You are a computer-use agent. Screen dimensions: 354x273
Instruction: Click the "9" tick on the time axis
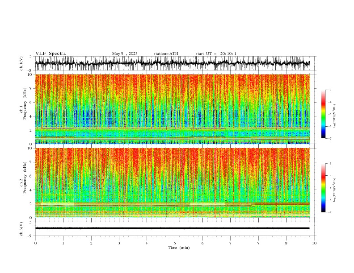286,243
